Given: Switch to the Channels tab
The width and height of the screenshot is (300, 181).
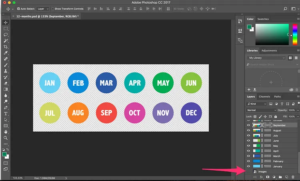Looking at the screenshot, I should (264, 96).
